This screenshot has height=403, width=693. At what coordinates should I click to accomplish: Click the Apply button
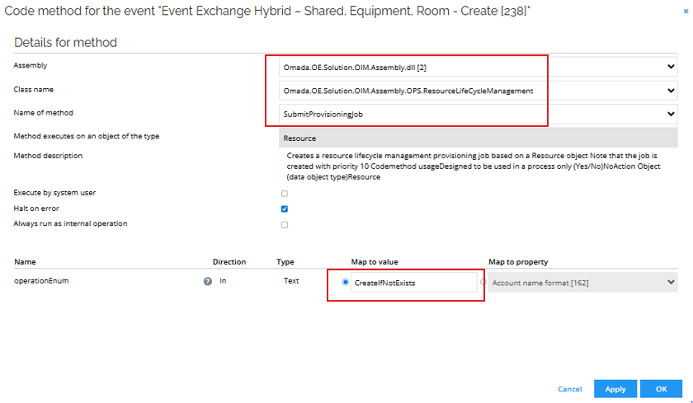tap(615, 389)
